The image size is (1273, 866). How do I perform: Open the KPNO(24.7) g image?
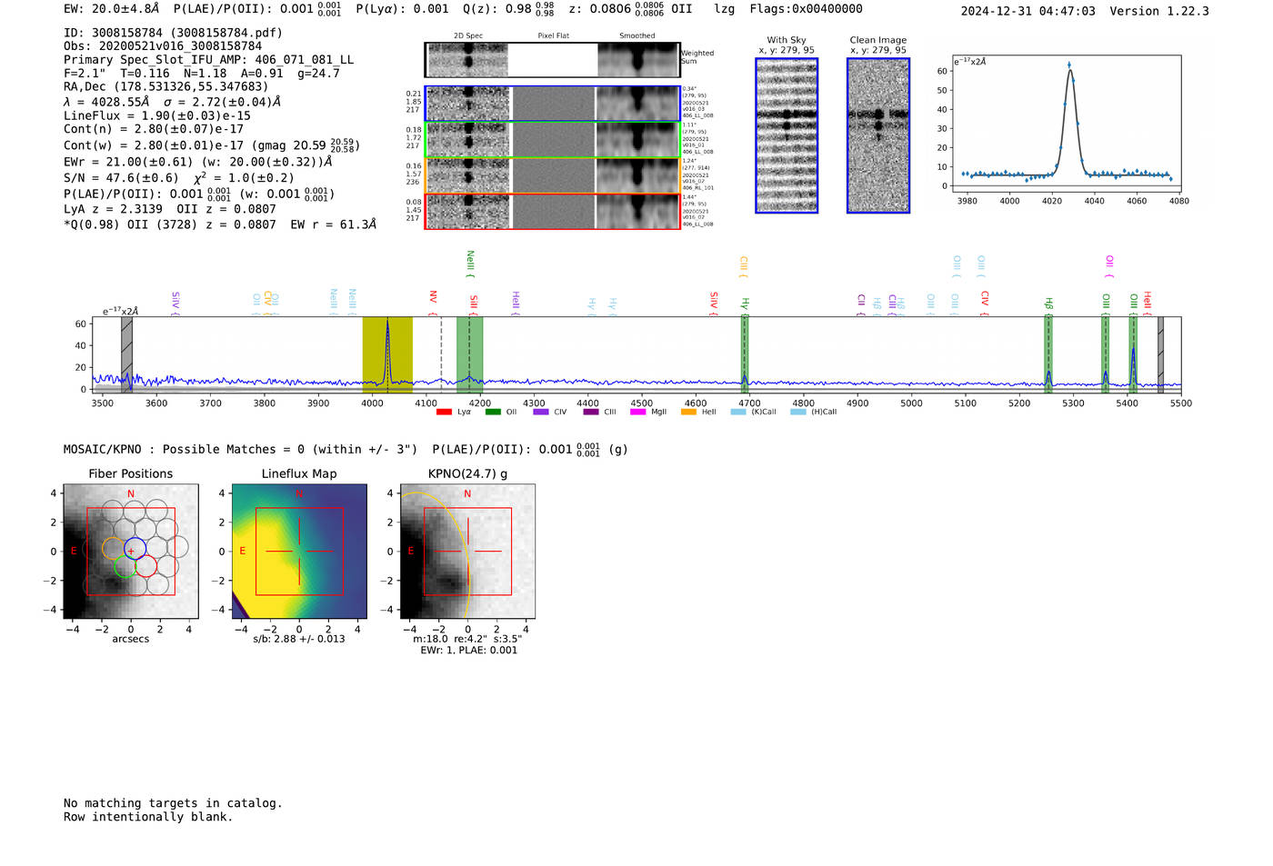467,552
